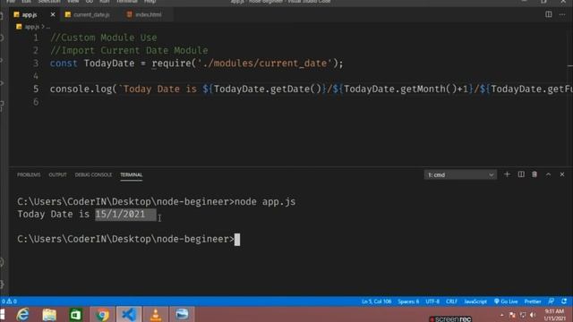The height and width of the screenshot is (322, 573).
Task: Switch to the Debug Console tab
Action: pyautogui.click(x=93, y=175)
